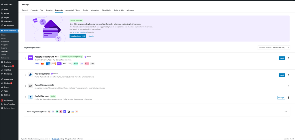The width and height of the screenshot is (295, 140).
Task: Switch to the Point of Sale tab
Action: click(x=119, y=10)
